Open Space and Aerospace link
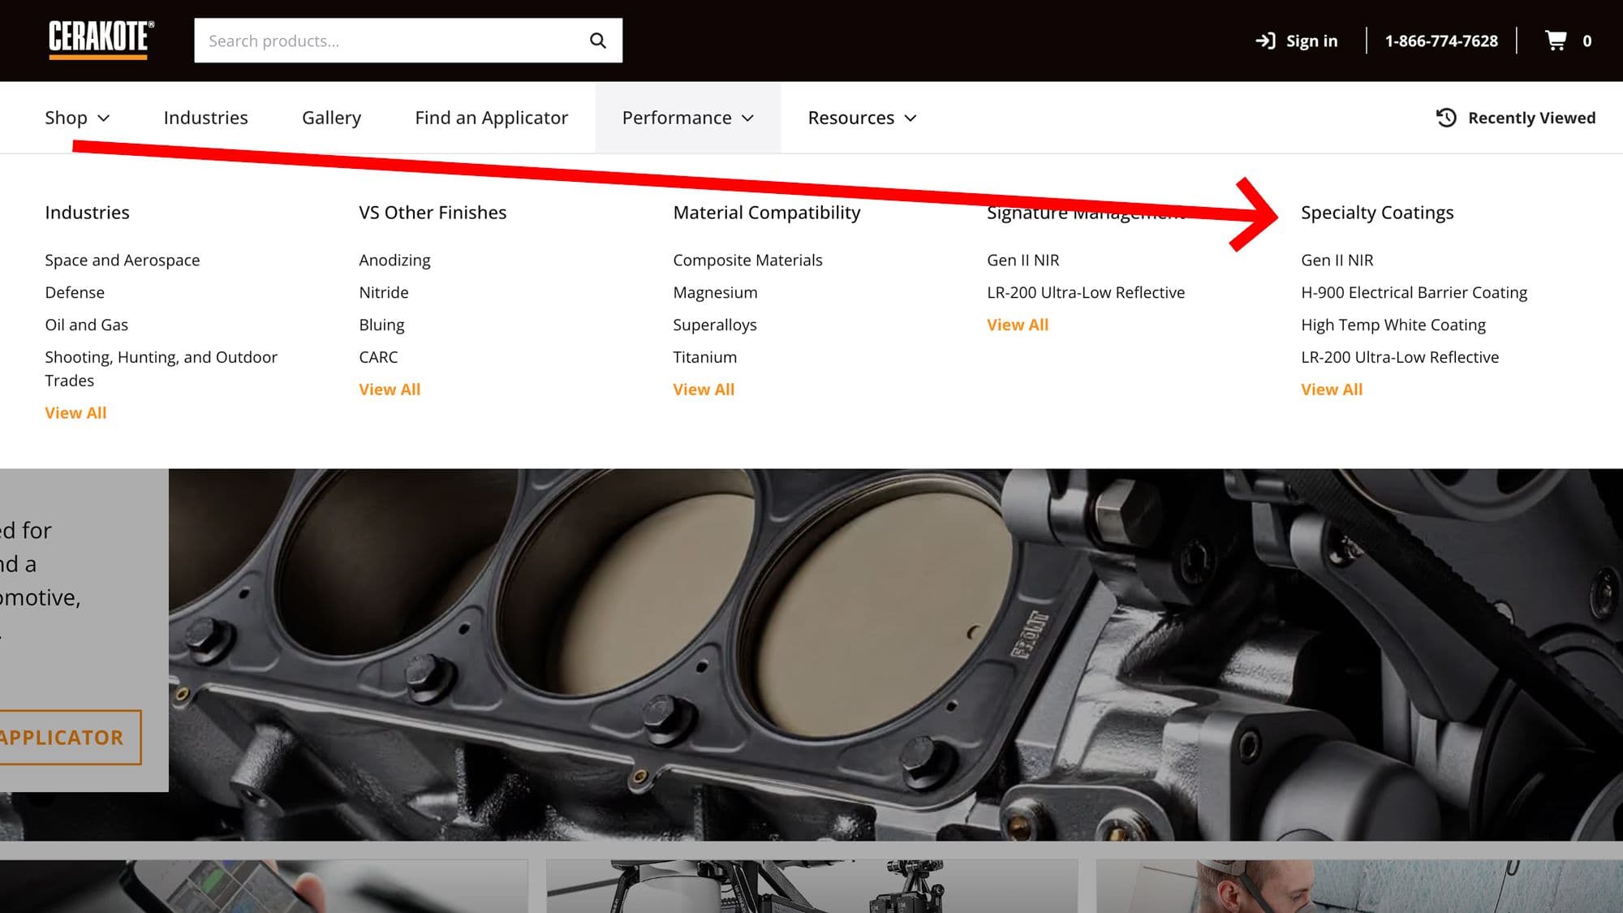The width and height of the screenshot is (1623, 913). pos(123,260)
